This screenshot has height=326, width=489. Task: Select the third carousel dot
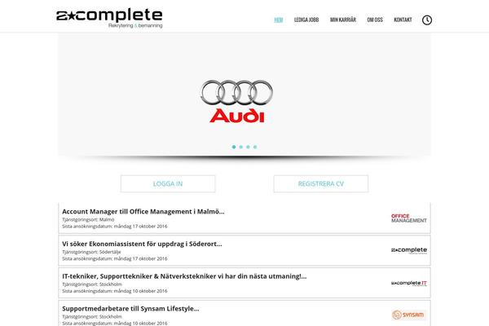click(248, 147)
